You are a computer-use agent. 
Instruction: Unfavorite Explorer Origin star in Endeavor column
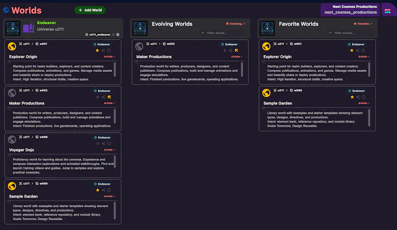tap(97, 51)
